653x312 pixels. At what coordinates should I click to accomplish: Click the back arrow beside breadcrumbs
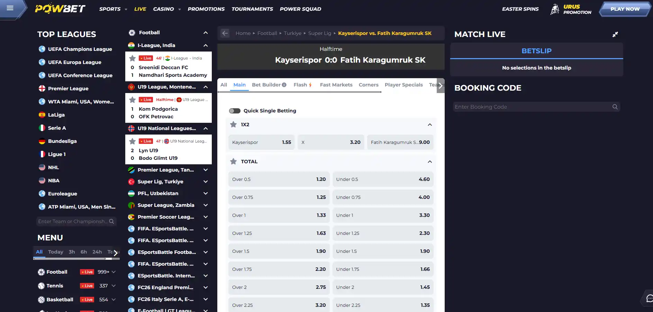point(225,33)
